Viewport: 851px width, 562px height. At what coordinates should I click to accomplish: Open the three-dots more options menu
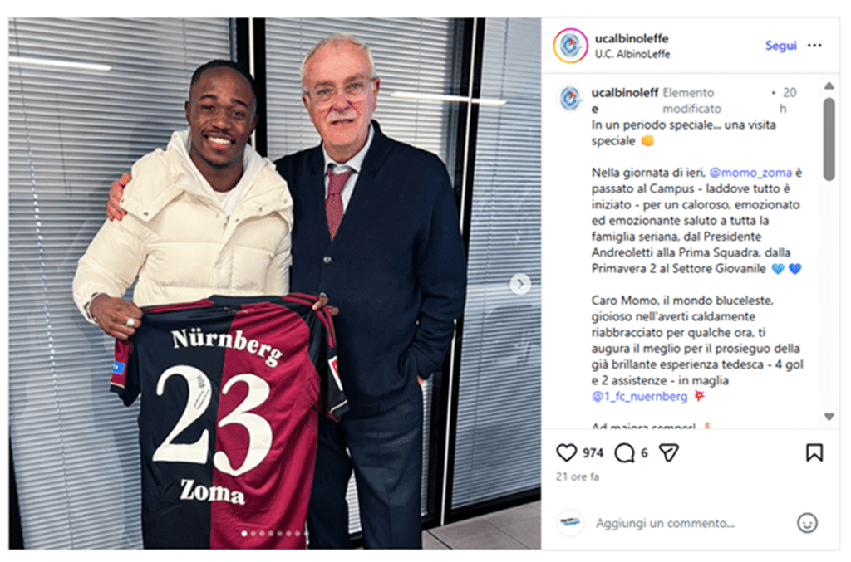[814, 46]
